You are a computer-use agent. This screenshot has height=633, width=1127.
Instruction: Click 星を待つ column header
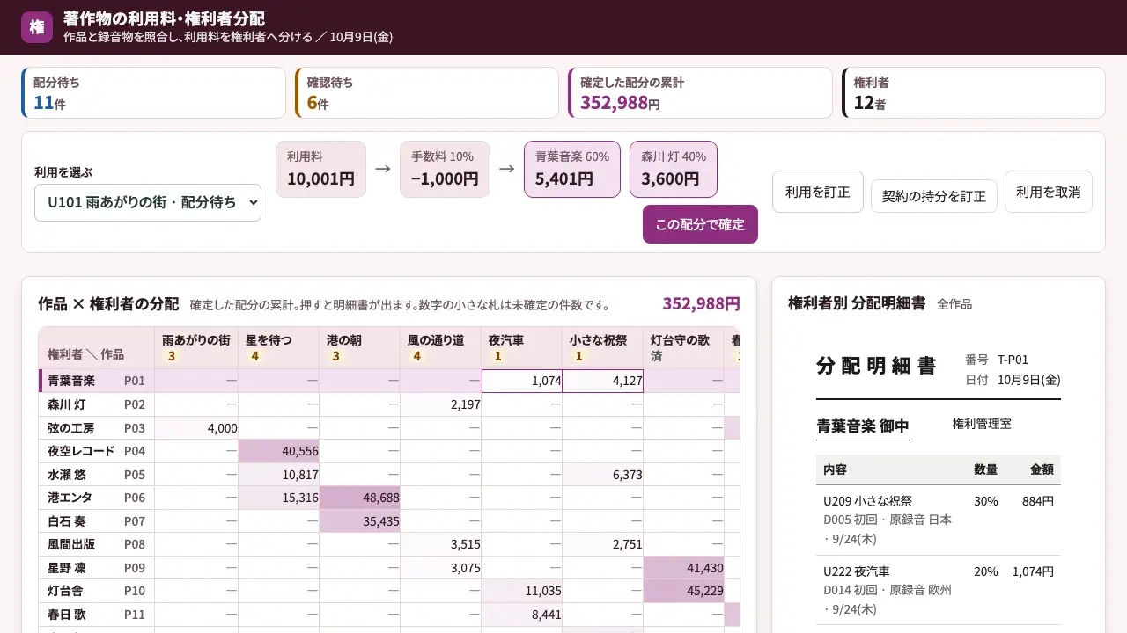point(278,347)
